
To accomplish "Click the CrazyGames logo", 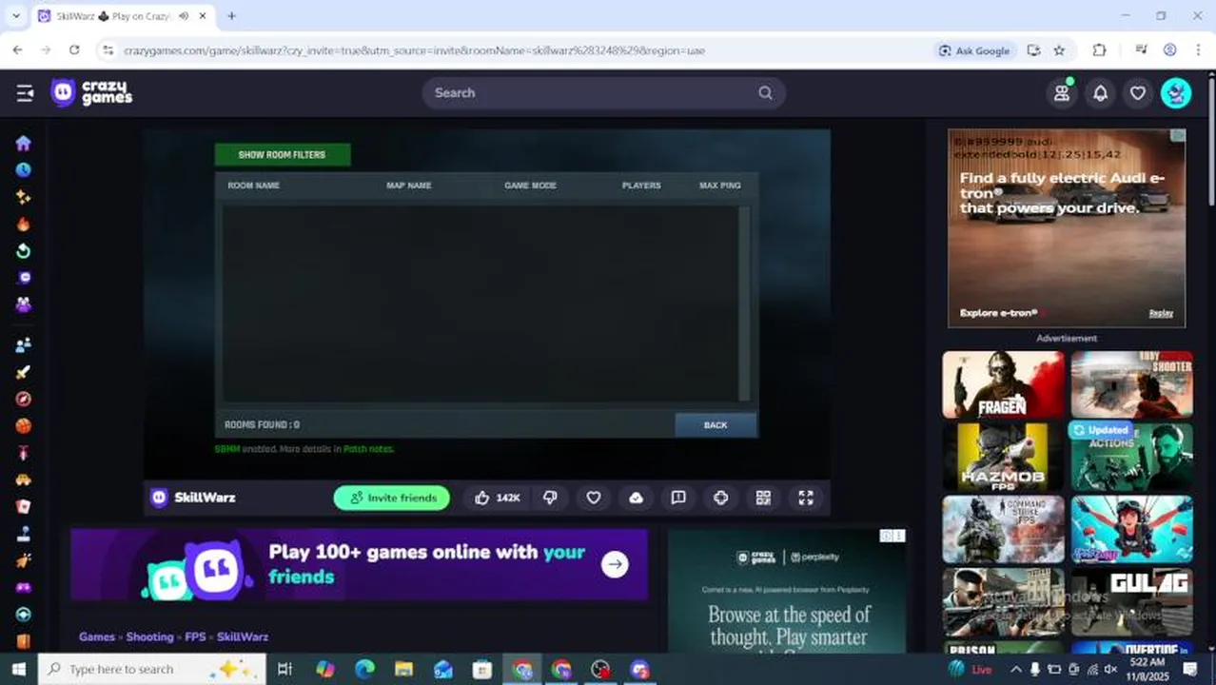I will [92, 92].
